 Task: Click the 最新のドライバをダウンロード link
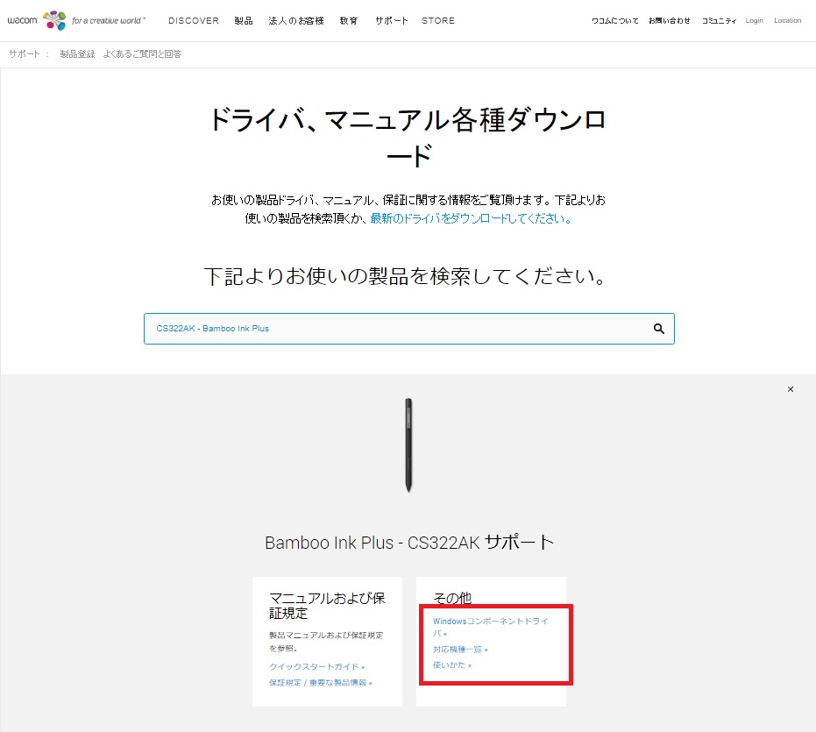click(x=471, y=218)
